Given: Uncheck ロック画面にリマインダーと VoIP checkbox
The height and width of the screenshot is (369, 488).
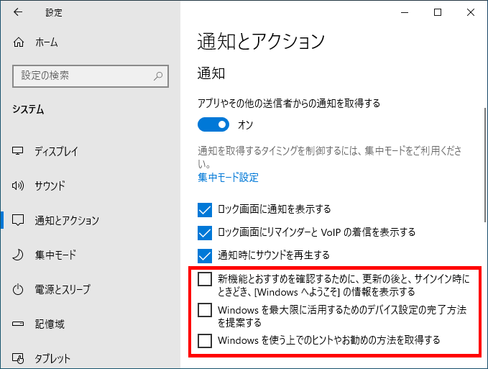Looking at the screenshot, I should 205,232.
